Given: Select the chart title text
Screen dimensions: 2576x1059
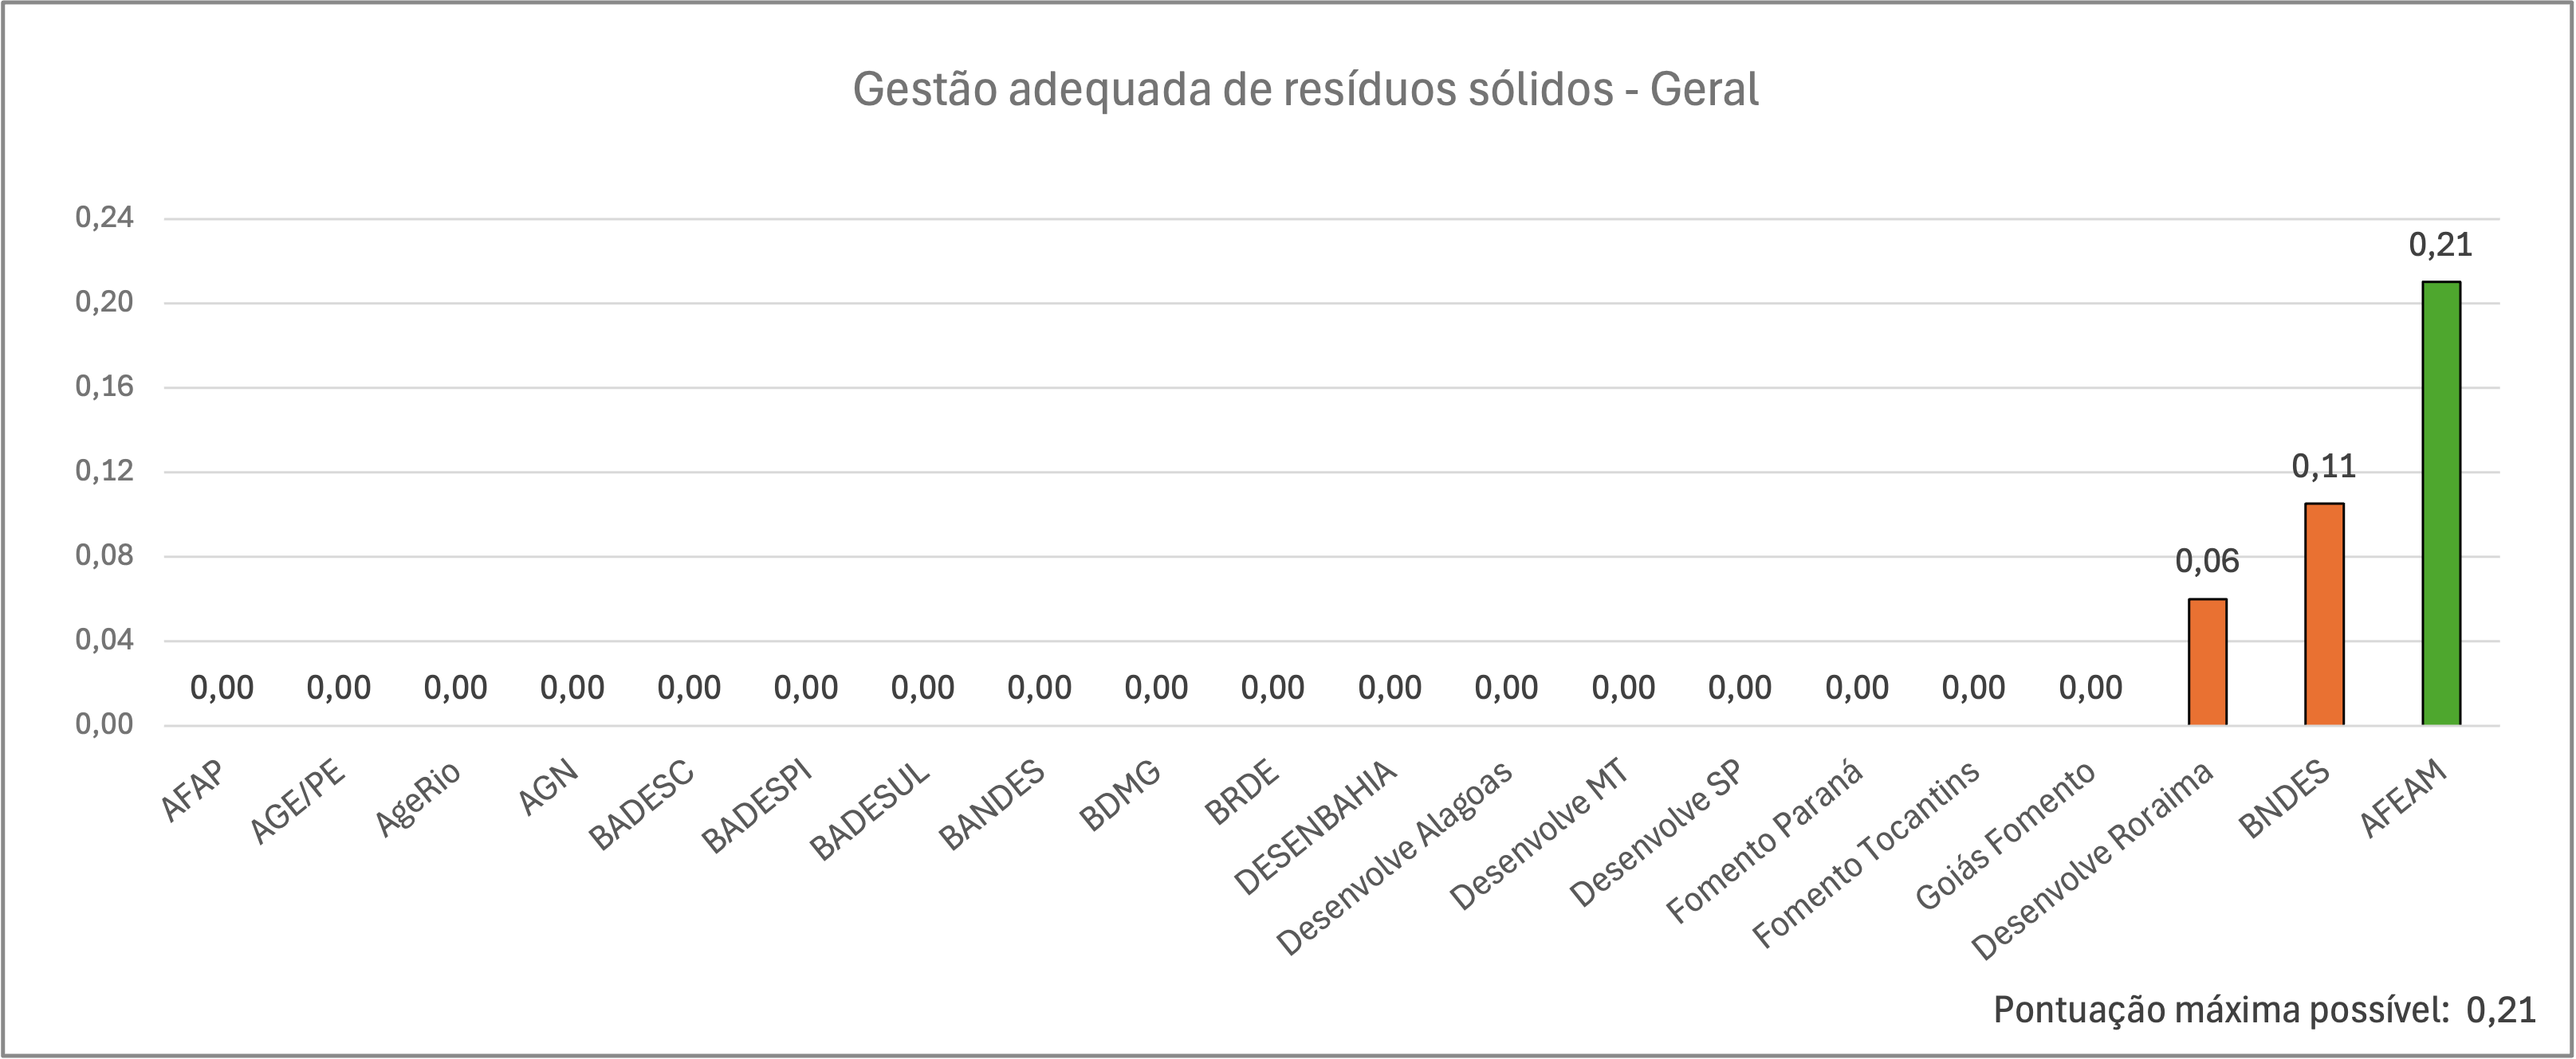Looking at the screenshot, I should [1305, 89].
